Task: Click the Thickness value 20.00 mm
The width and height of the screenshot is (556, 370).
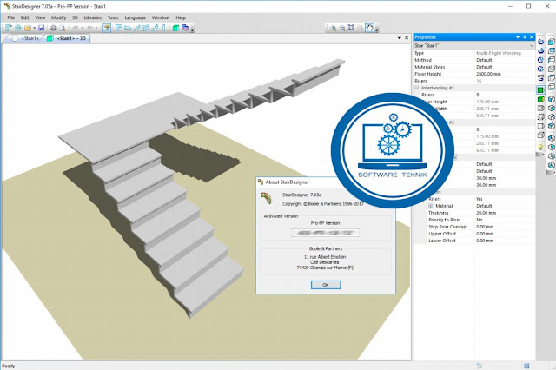Action: [486, 213]
